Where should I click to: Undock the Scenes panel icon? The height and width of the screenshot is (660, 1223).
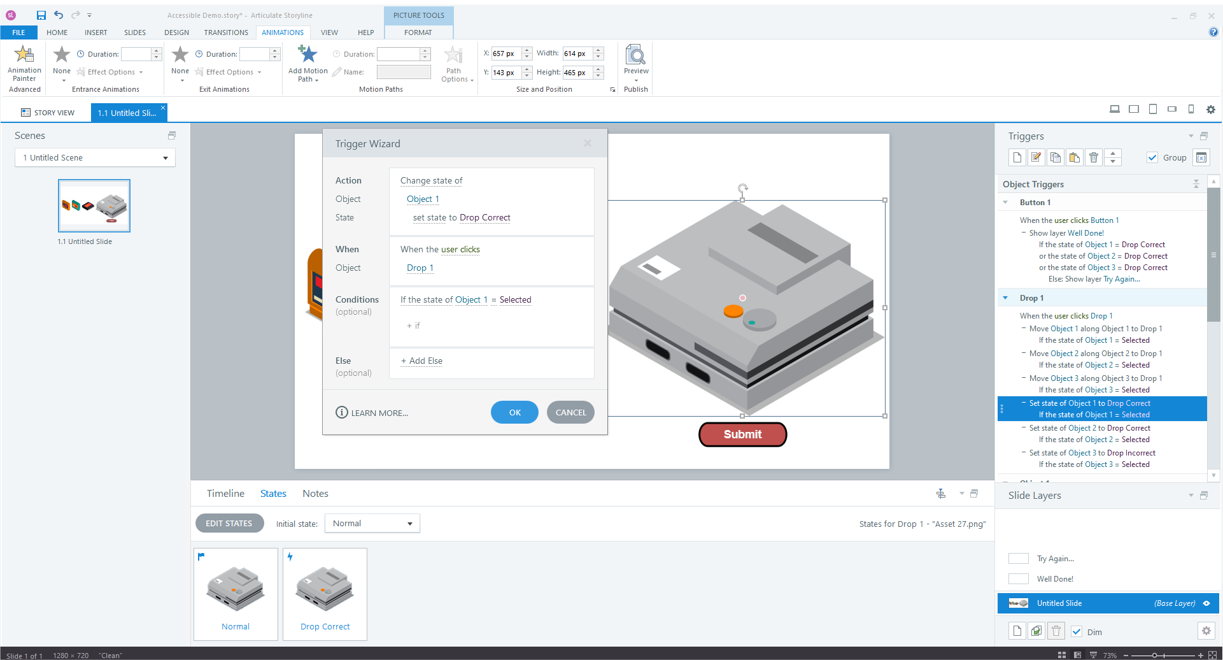pyautogui.click(x=172, y=136)
